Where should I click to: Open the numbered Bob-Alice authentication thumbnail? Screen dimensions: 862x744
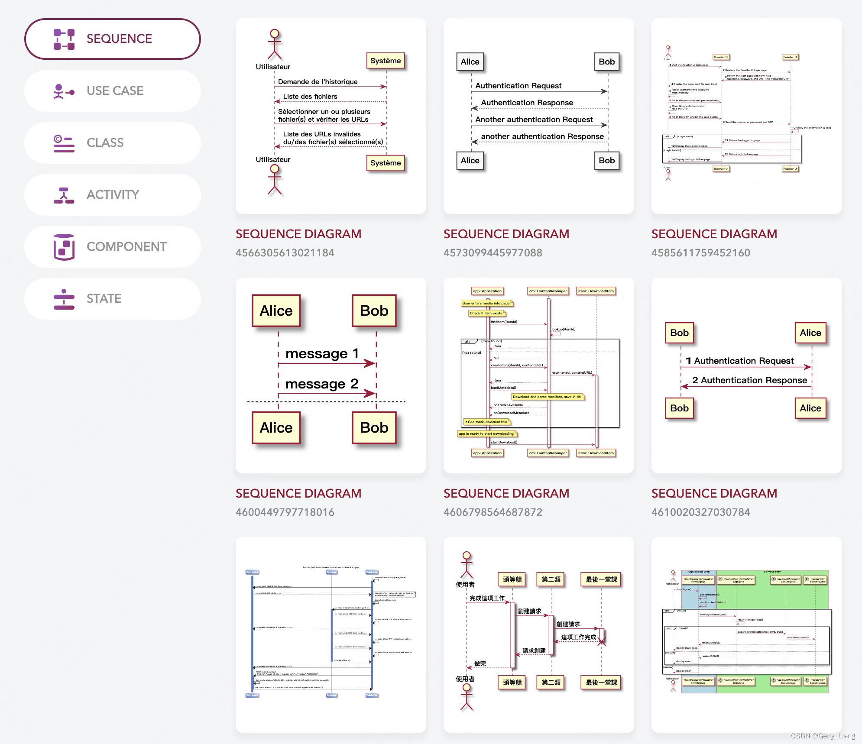pos(746,375)
